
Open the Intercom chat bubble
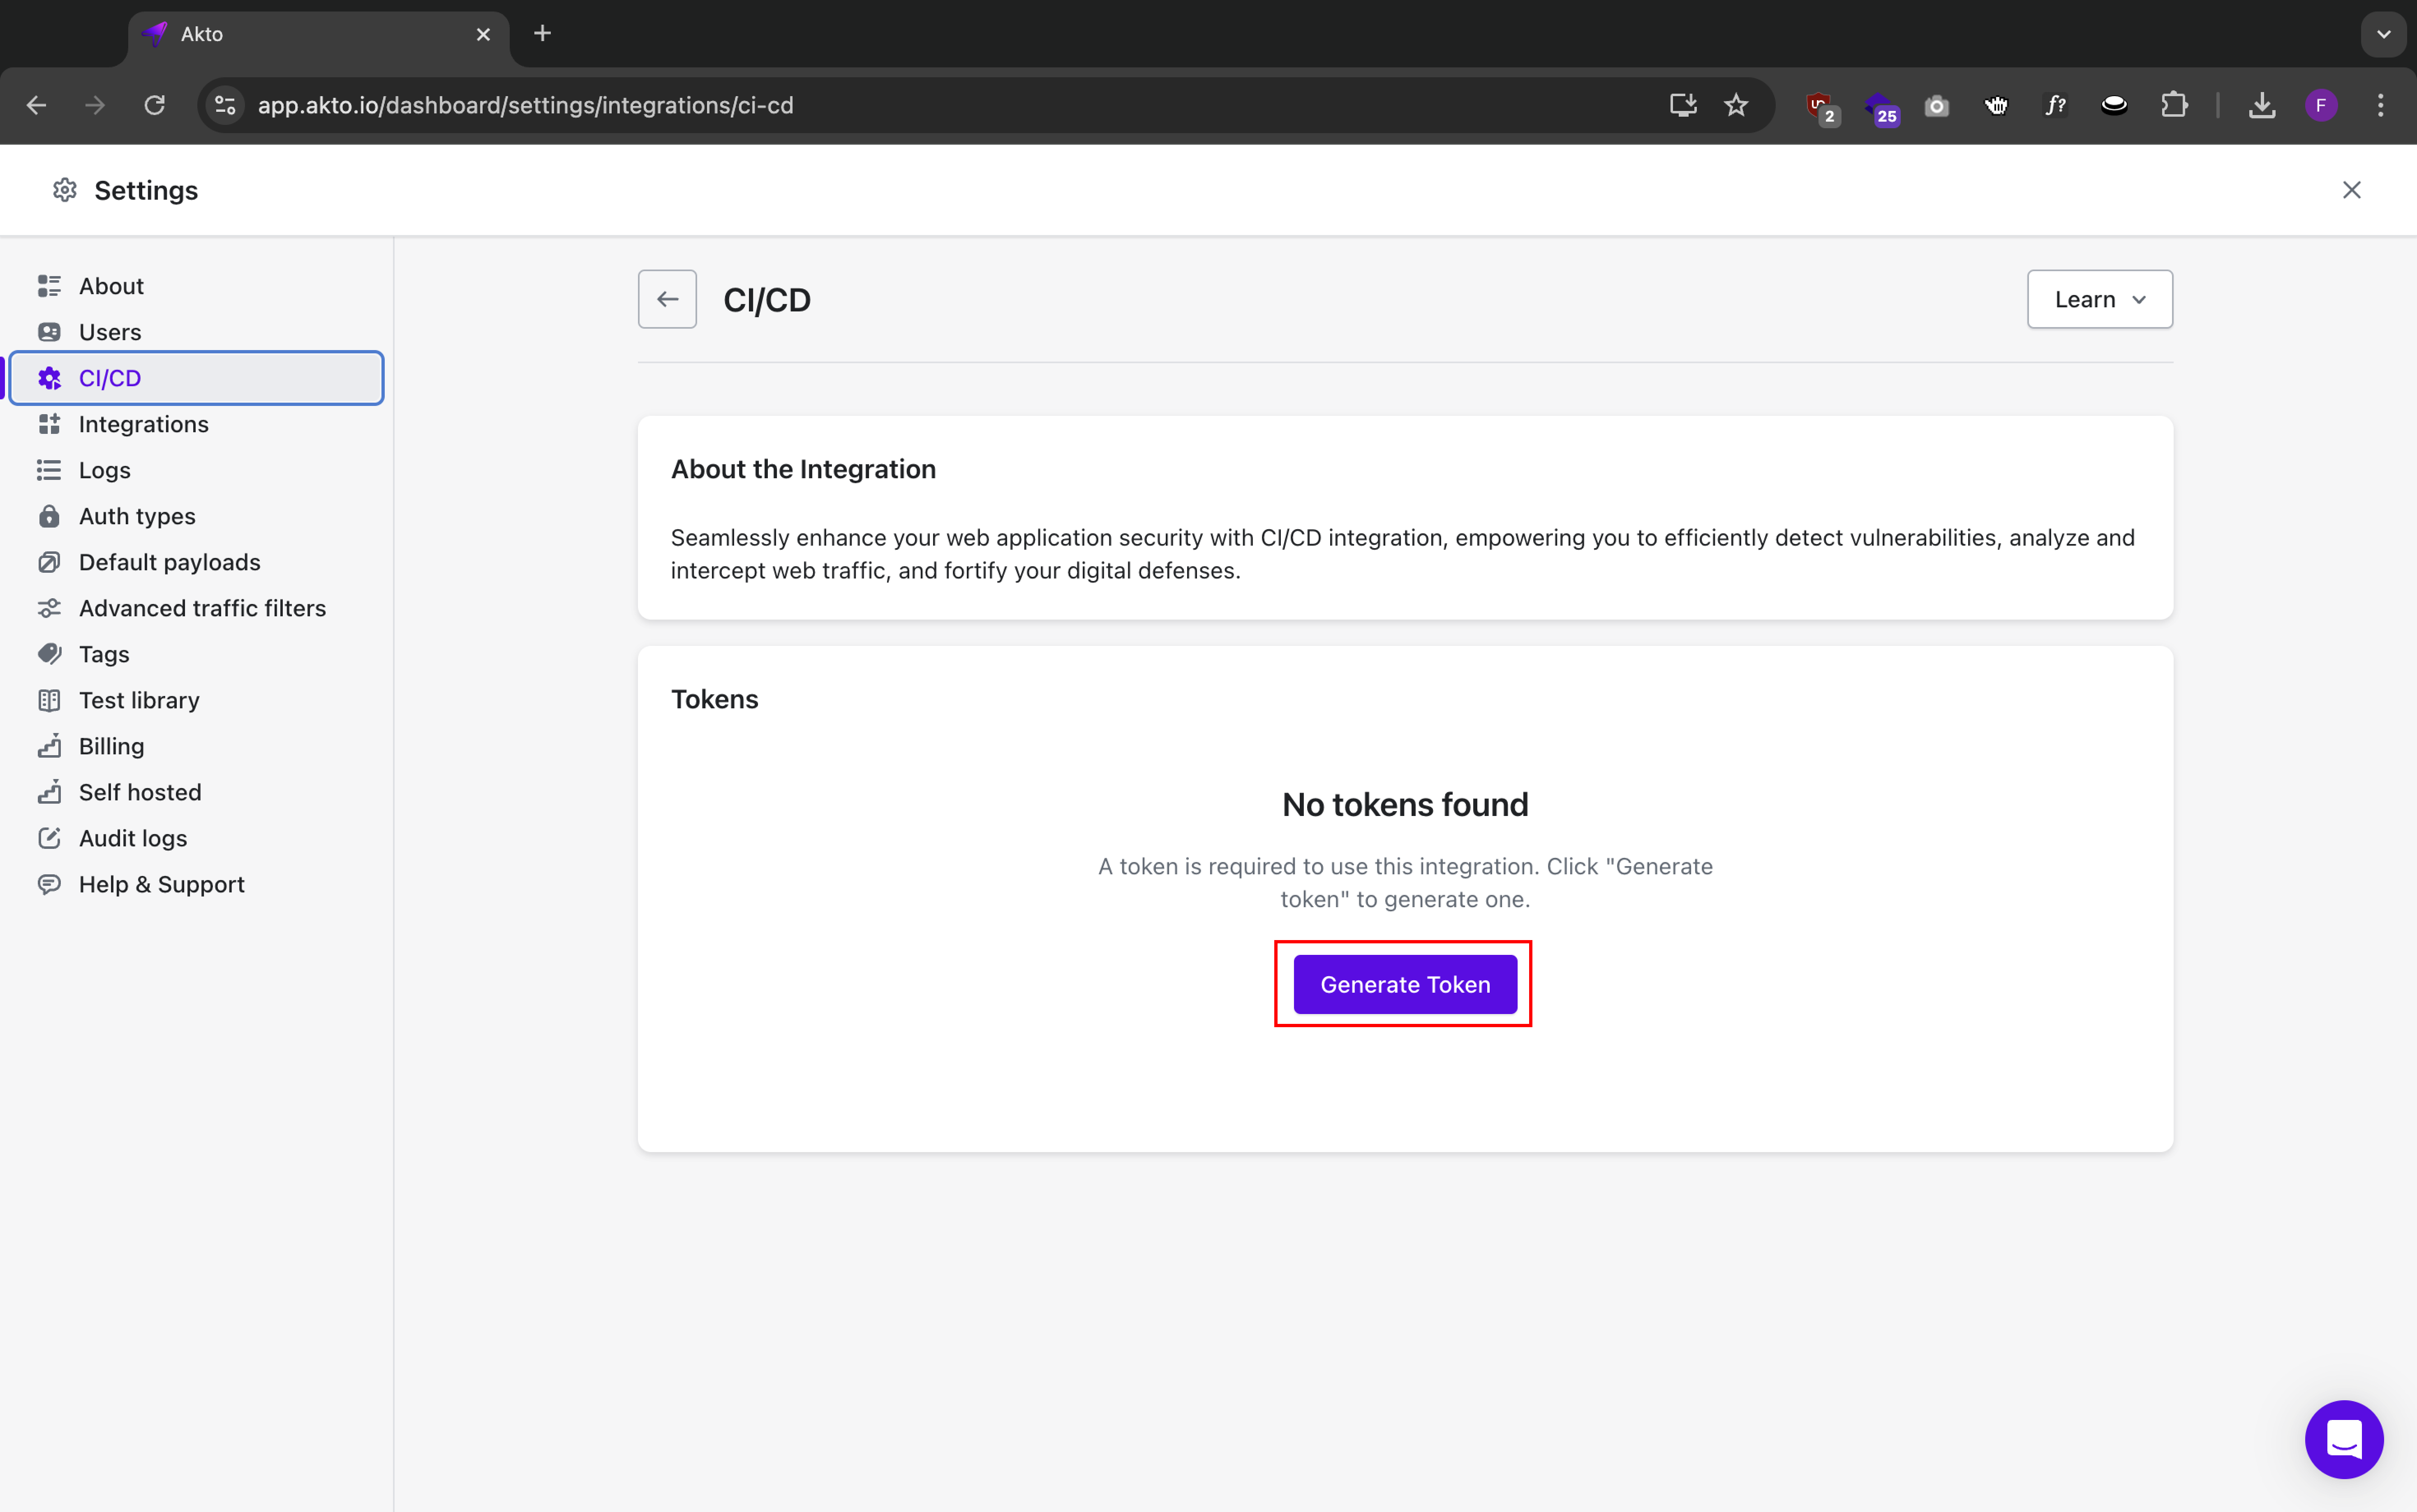(x=2343, y=1439)
